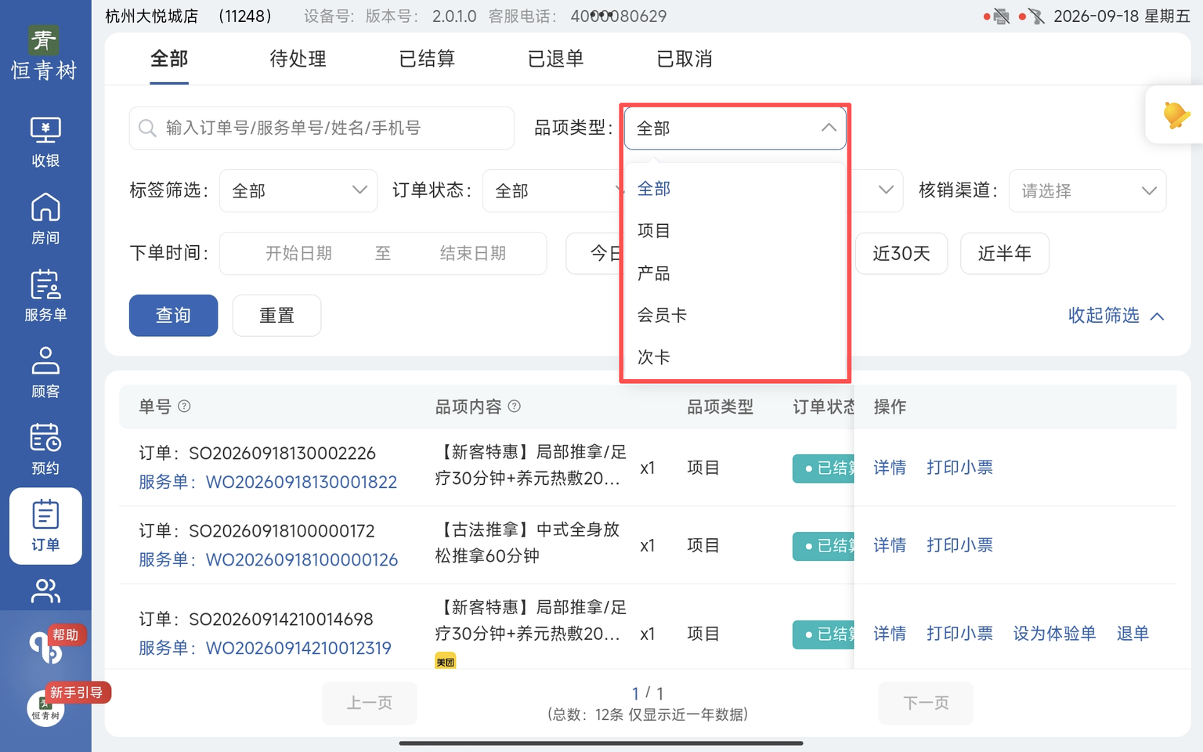The height and width of the screenshot is (752, 1203).
Task: Select 会员卡 in the 品项类型 list
Action: (x=735, y=315)
